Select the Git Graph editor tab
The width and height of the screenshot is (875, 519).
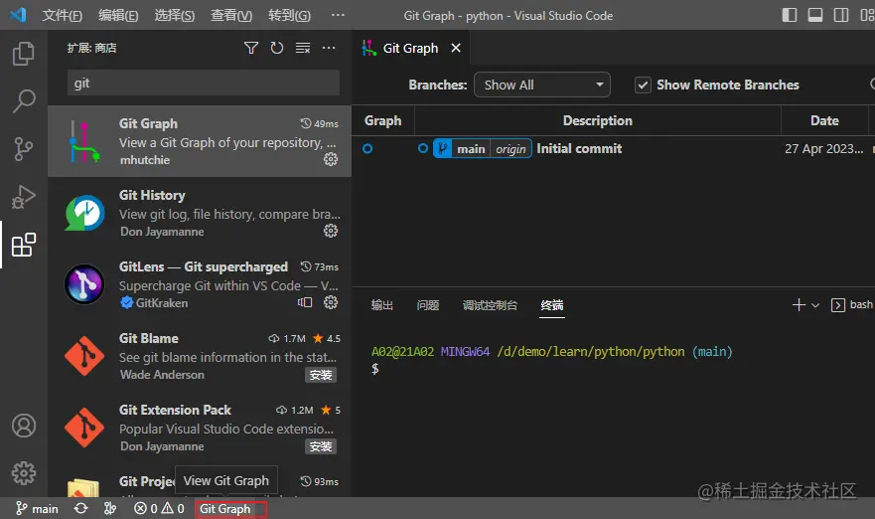coord(410,48)
